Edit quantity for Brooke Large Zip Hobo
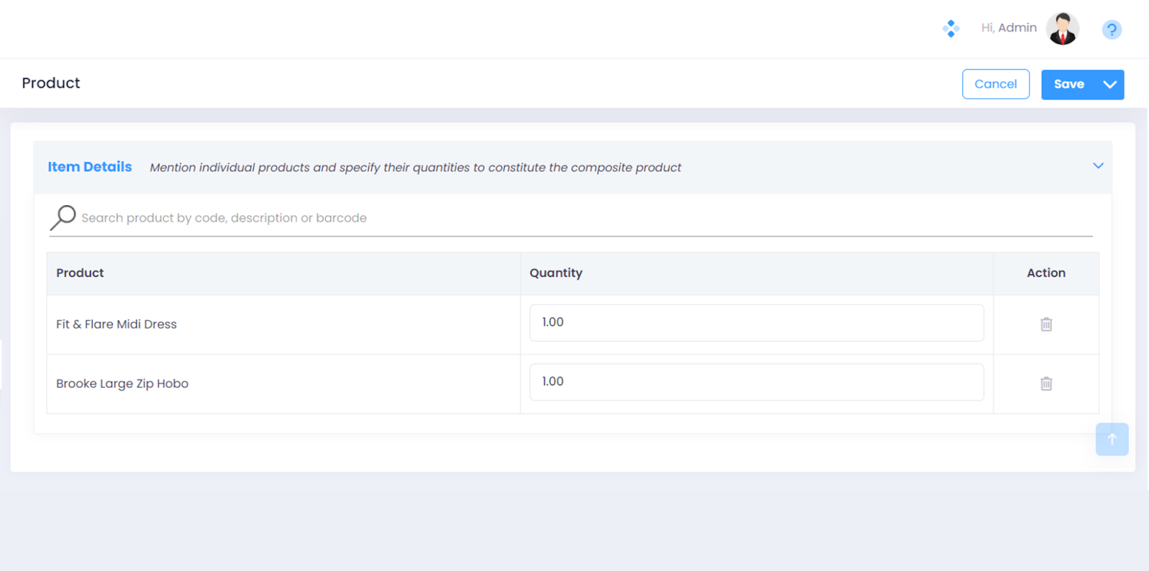This screenshot has width=1149, height=571. coord(756,382)
